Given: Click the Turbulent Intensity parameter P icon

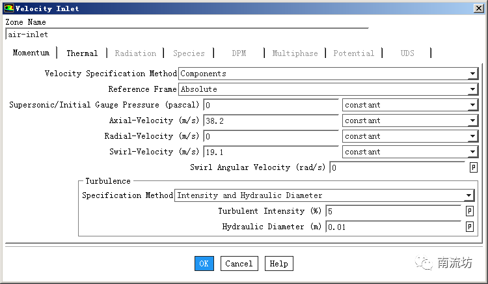Looking at the screenshot, I should click(x=469, y=211).
